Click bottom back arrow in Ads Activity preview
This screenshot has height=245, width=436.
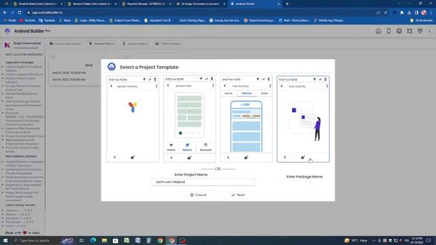coord(285,157)
